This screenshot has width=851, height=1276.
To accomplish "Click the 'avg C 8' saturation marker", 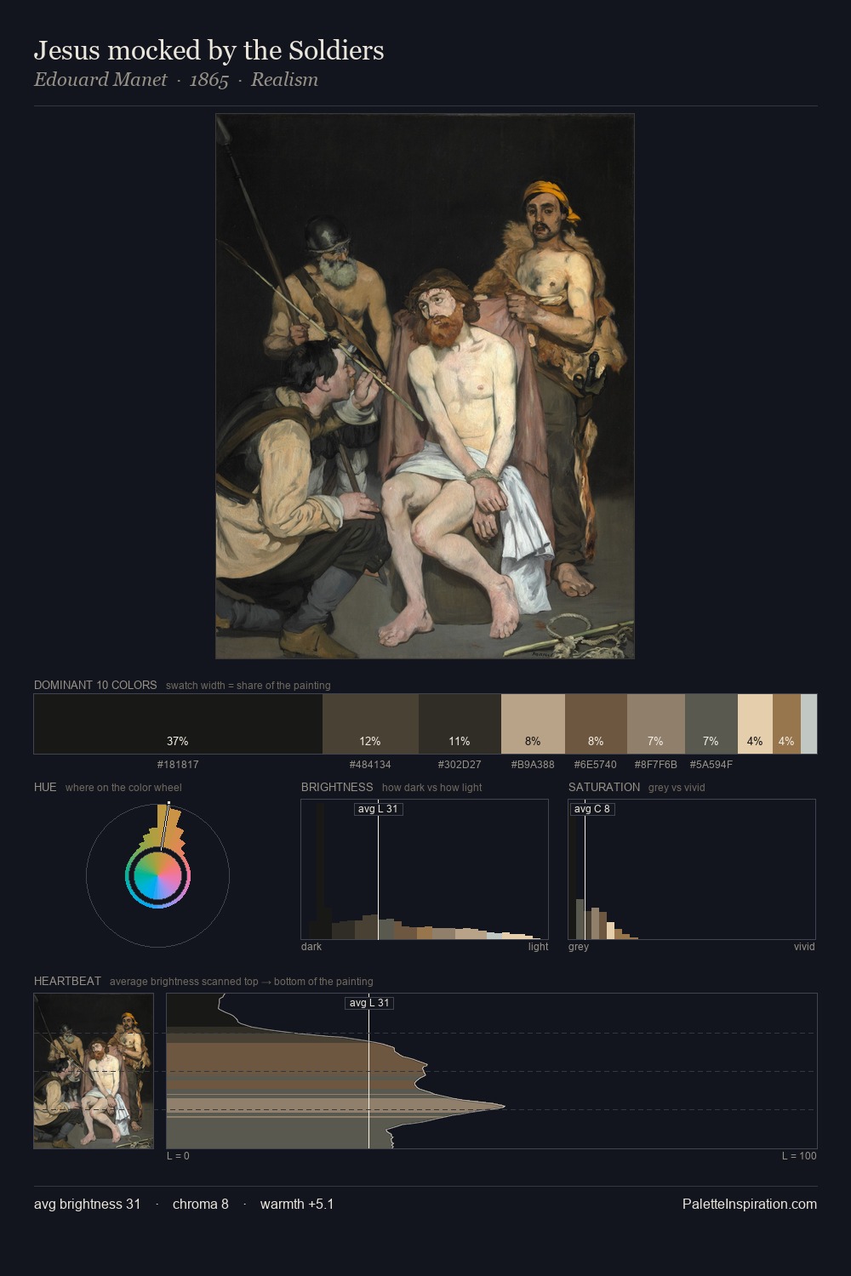I will (591, 809).
